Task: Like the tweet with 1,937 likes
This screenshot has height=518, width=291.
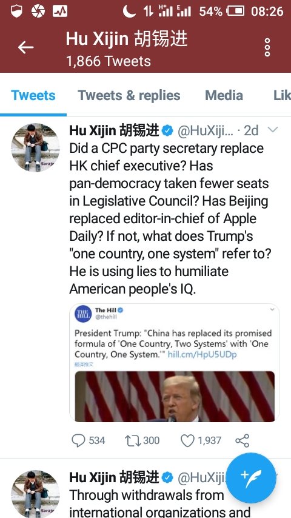Action: [187, 441]
